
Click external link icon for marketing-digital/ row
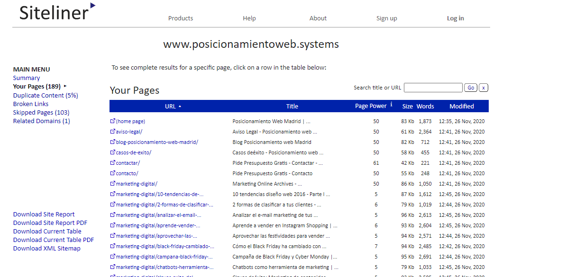point(113,184)
